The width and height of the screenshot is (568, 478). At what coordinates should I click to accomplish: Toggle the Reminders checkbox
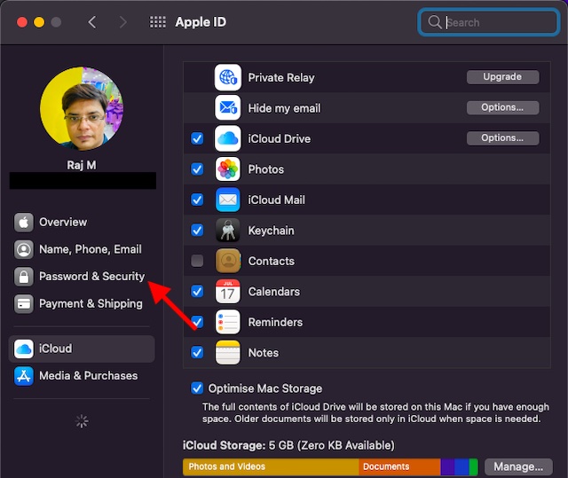tap(197, 322)
